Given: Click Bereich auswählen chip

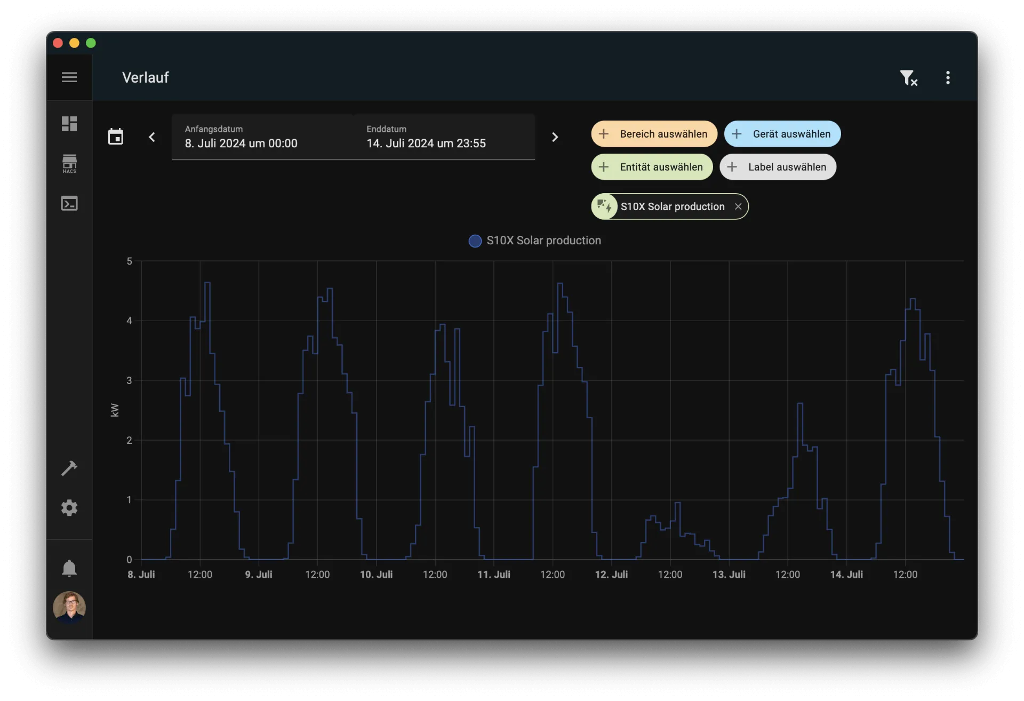Looking at the screenshot, I should click(x=654, y=134).
